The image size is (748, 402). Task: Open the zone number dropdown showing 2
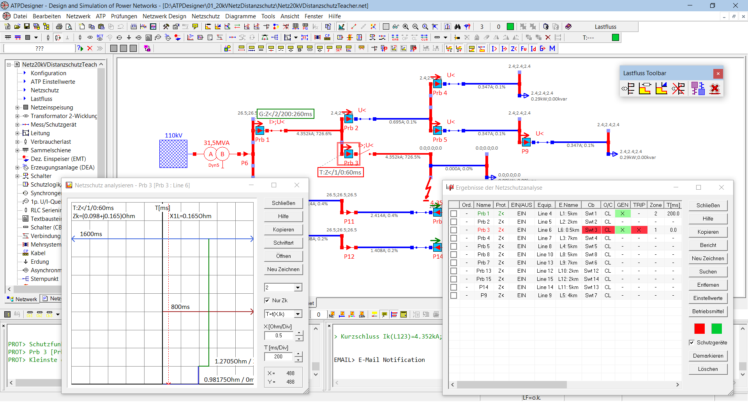coord(298,287)
